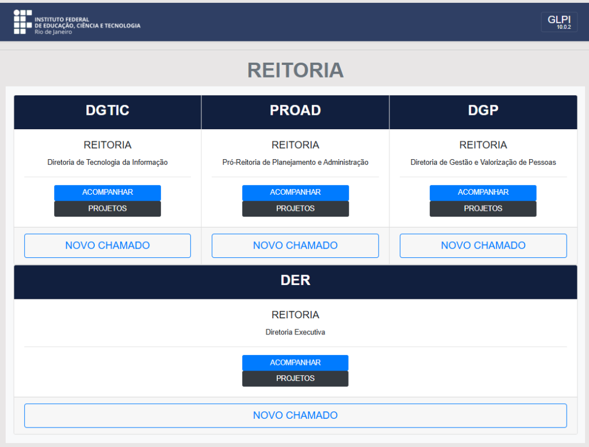Click the Instituto Federal logo
The height and width of the screenshot is (447, 589).
(x=77, y=22)
